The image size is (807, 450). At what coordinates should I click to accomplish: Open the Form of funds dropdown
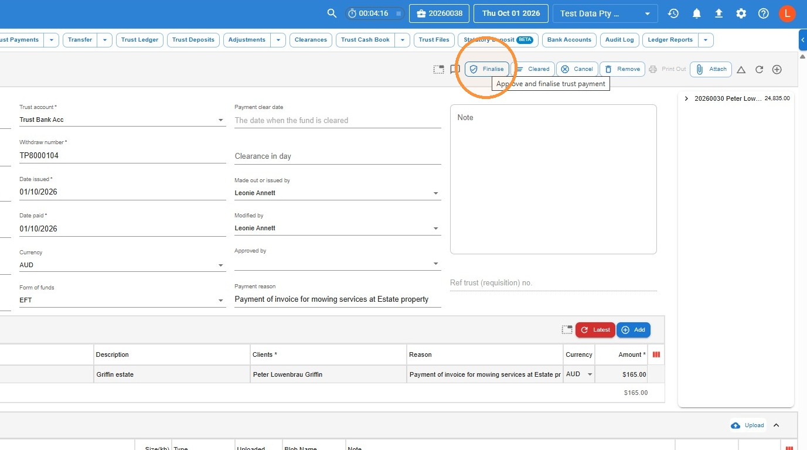122,300
